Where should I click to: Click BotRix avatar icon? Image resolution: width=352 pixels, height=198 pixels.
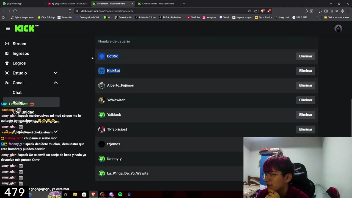pos(102,56)
